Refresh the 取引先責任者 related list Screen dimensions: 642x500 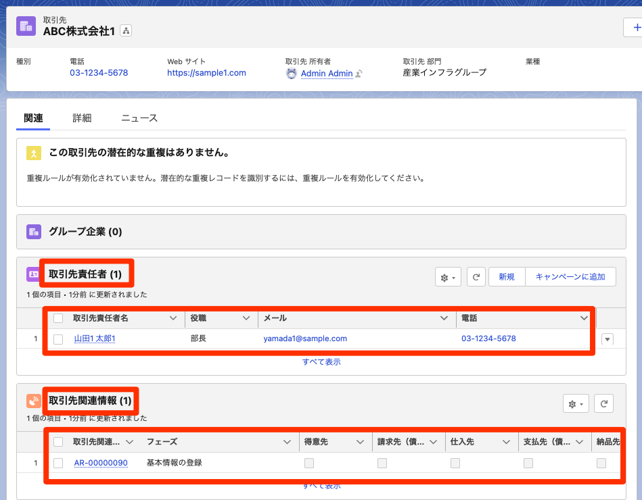[476, 276]
